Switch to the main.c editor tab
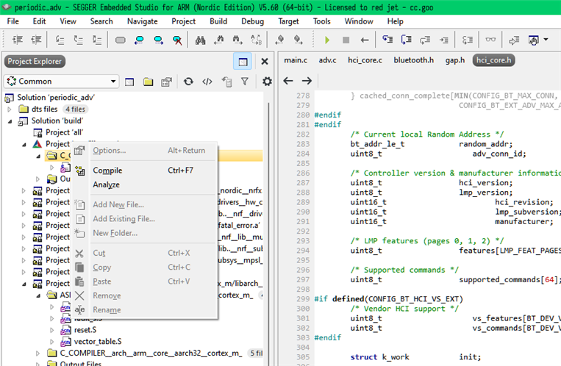The image size is (561, 366). click(x=296, y=60)
